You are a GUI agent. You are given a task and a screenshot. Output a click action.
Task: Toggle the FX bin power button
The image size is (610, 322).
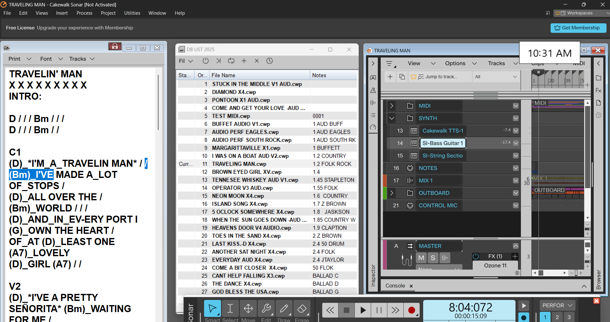click(x=476, y=256)
